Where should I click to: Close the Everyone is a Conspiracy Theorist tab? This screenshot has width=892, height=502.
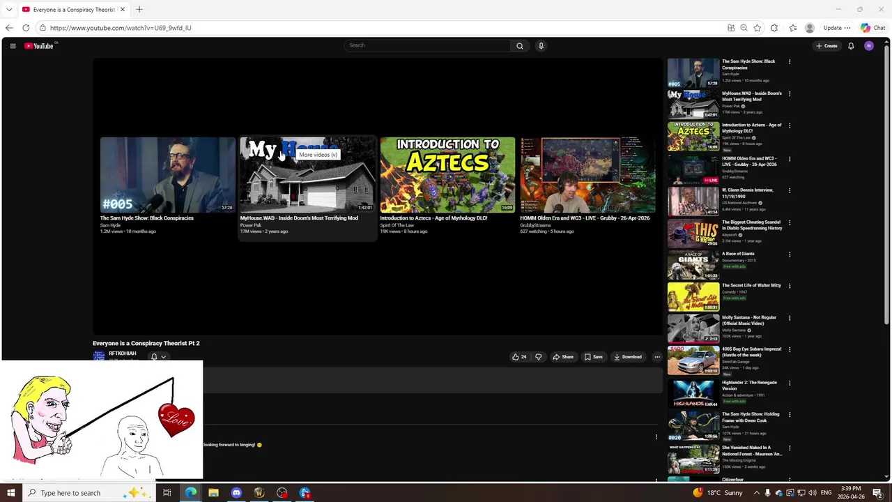(x=122, y=10)
